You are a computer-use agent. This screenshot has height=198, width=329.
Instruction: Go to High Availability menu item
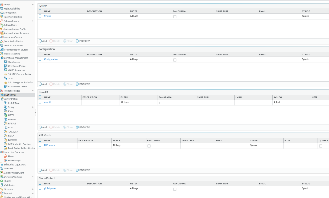(12, 9)
